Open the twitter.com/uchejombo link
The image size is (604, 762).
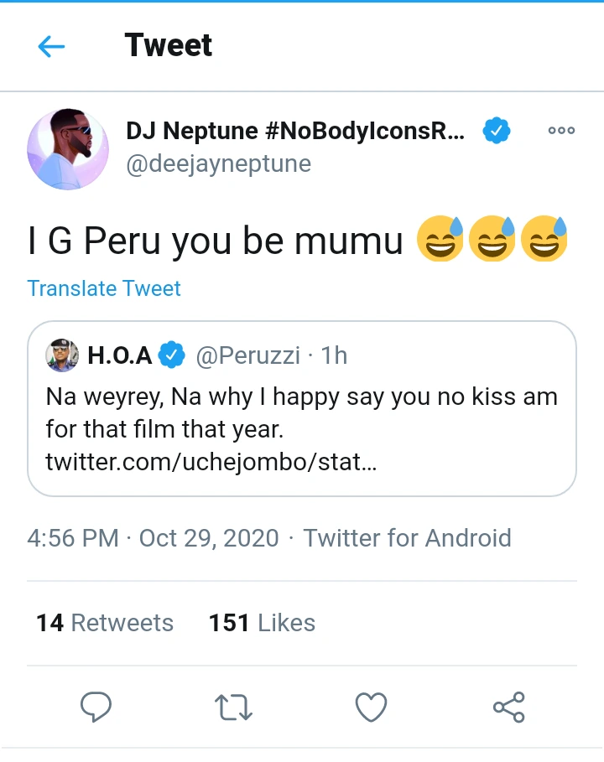pos(211,461)
